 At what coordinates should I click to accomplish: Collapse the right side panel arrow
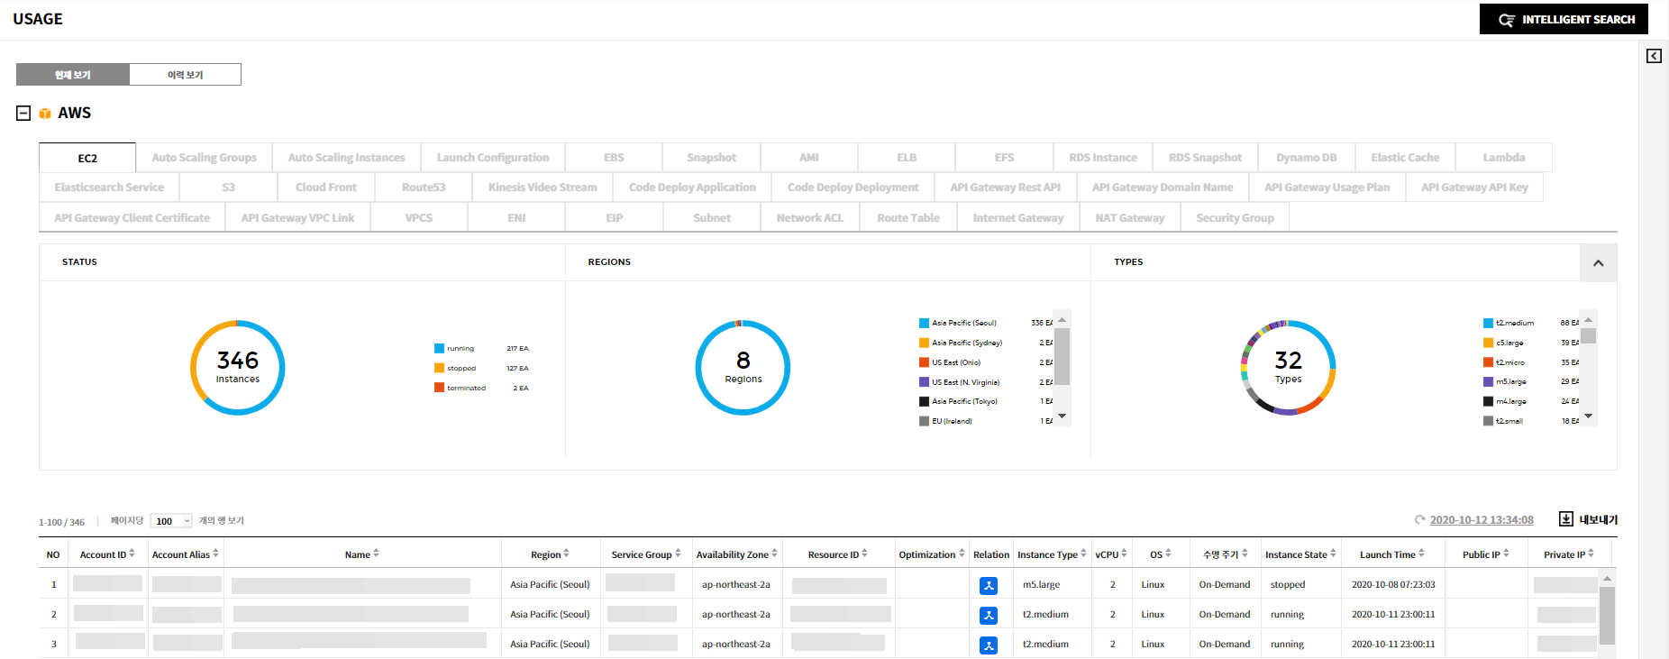point(1654,56)
